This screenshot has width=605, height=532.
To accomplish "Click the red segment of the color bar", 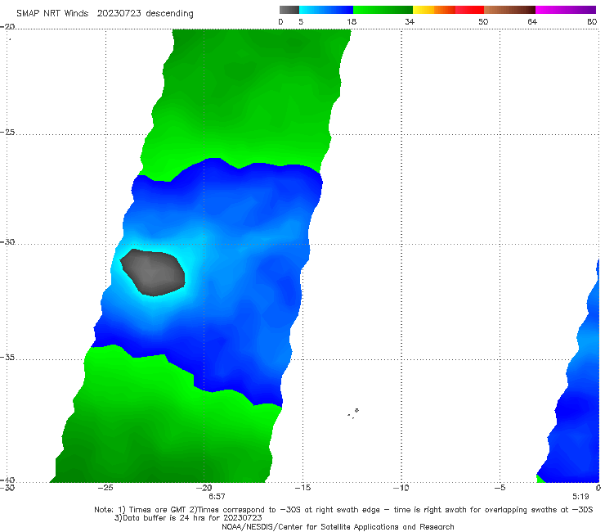I will [469, 10].
